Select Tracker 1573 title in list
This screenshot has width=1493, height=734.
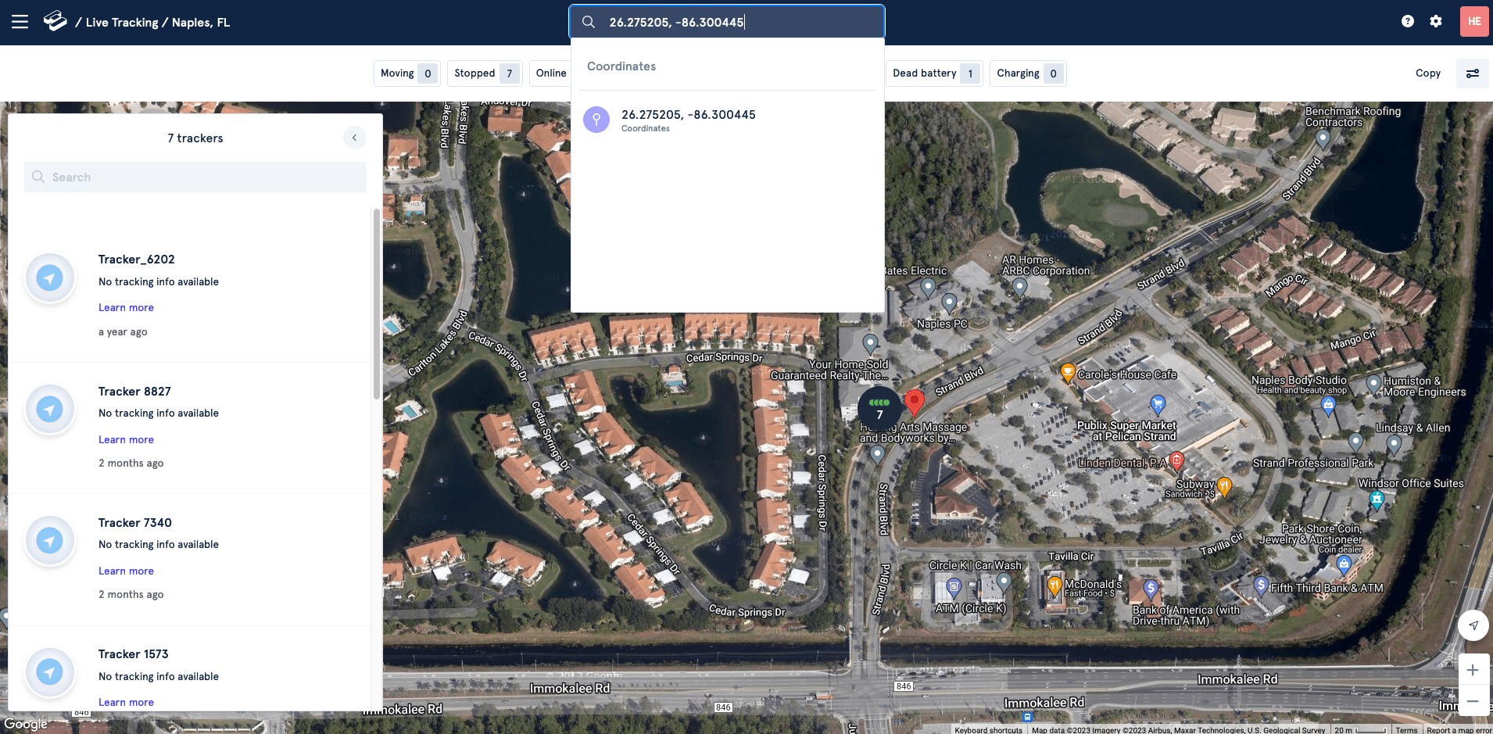click(x=134, y=654)
